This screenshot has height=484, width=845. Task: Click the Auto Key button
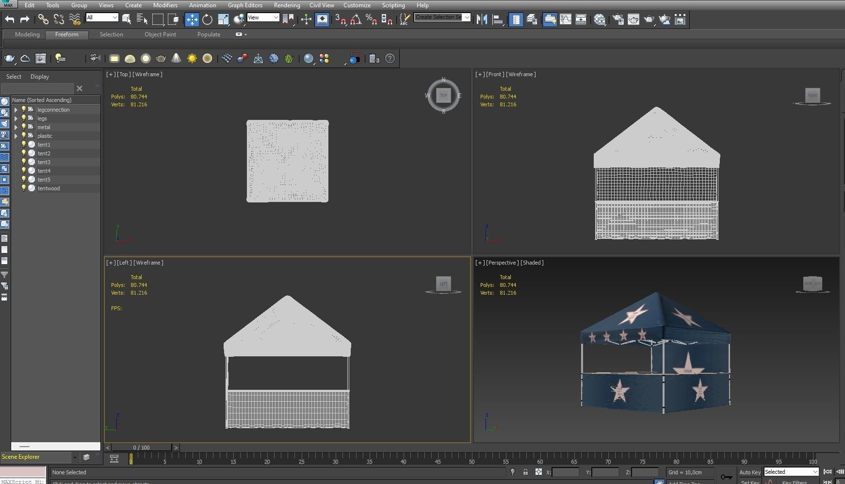tap(749, 472)
